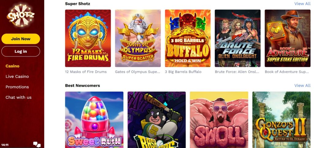
Task: Click View All for Best Newcomers
Action: 302,85
